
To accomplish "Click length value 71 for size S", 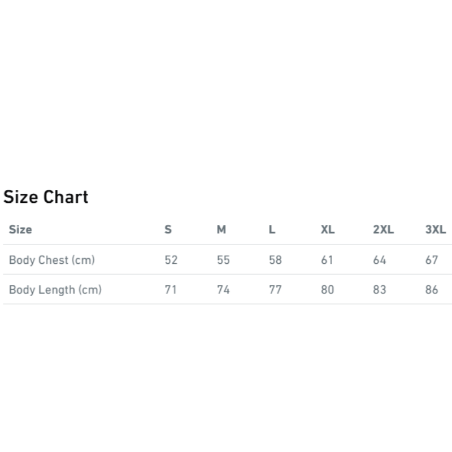I will (x=171, y=290).
